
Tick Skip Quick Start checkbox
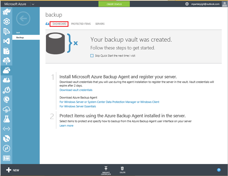click(92, 56)
